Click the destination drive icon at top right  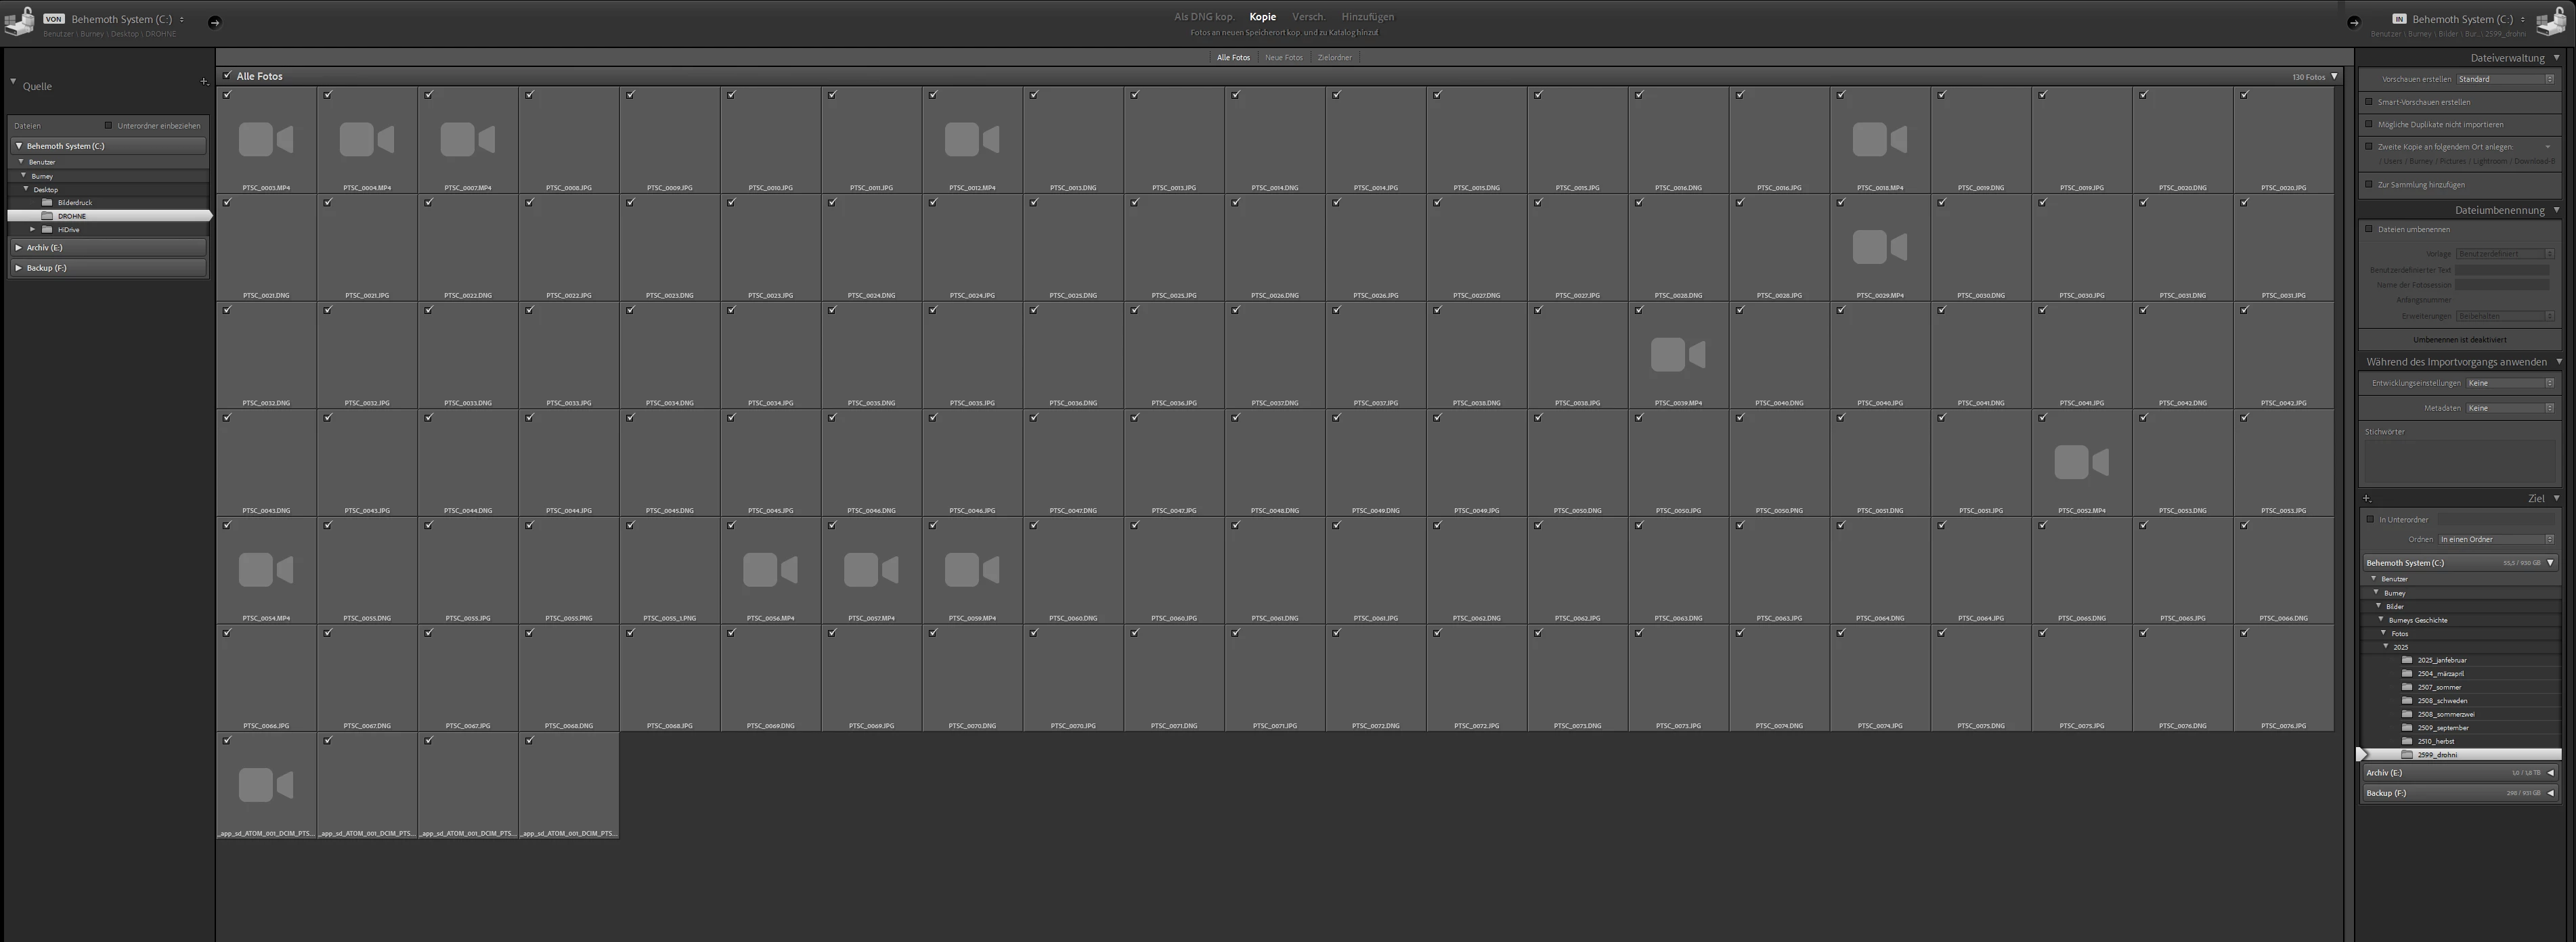click(2551, 22)
